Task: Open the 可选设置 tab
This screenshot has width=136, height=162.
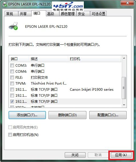Action: pos(98,14)
